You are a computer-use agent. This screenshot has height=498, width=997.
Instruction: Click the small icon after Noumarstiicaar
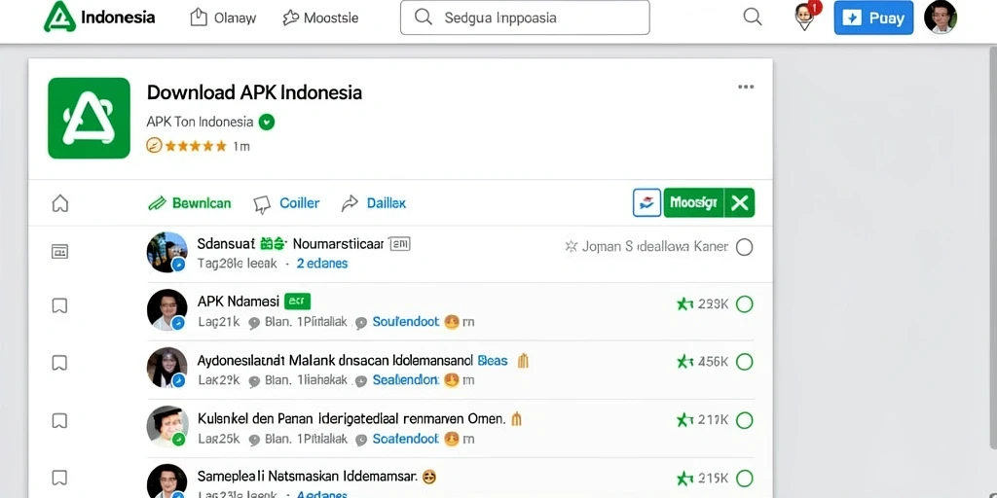click(399, 244)
